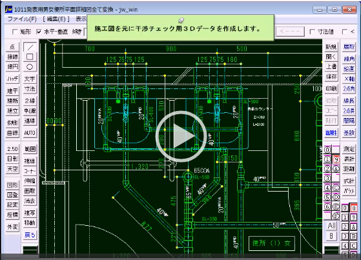Enable the 寸法値 checkbox
361x260 pixels.
point(312,32)
